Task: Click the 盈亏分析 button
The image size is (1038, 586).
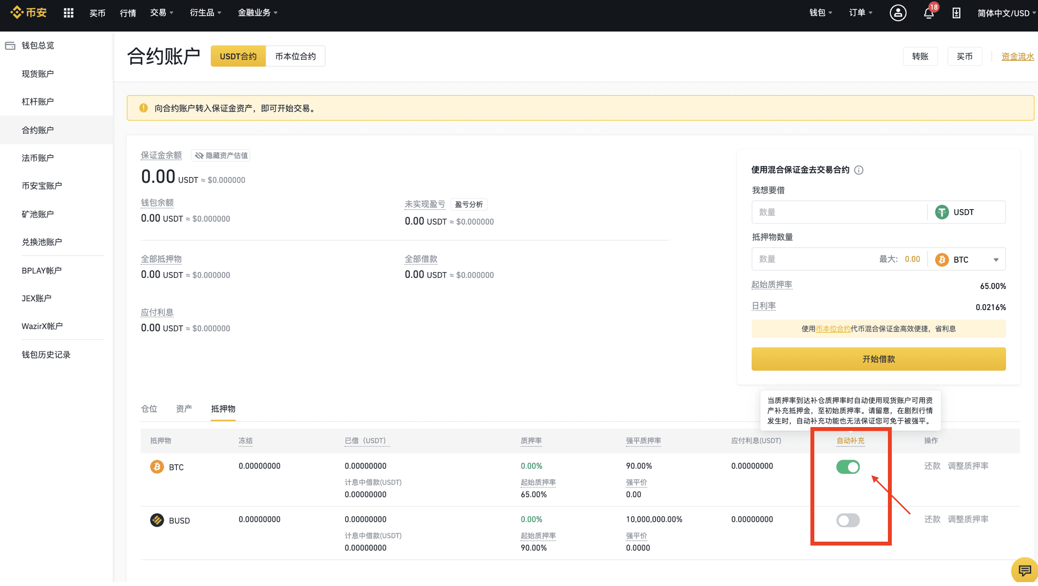Action: (469, 205)
